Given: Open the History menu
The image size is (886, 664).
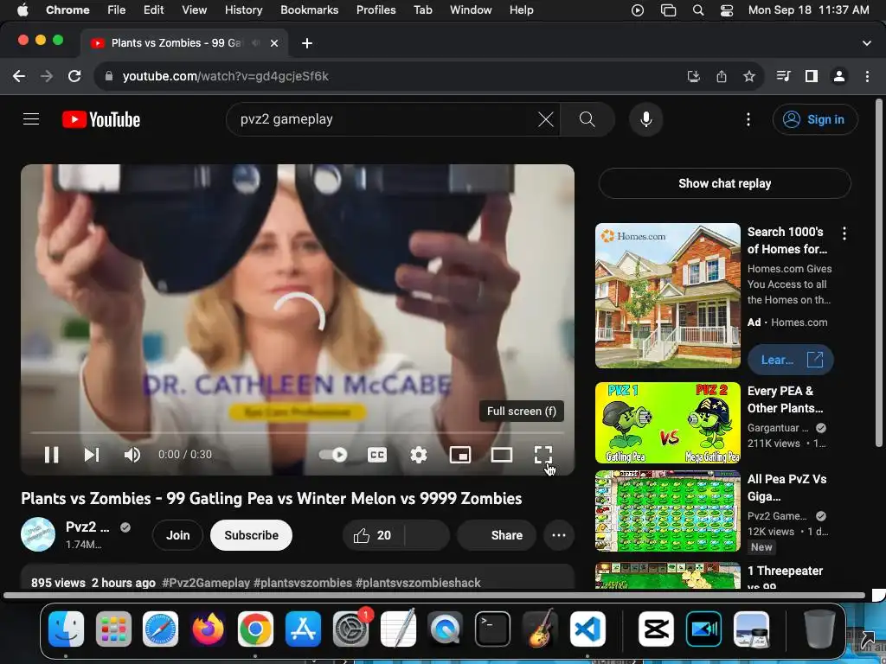Looking at the screenshot, I should point(243,10).
